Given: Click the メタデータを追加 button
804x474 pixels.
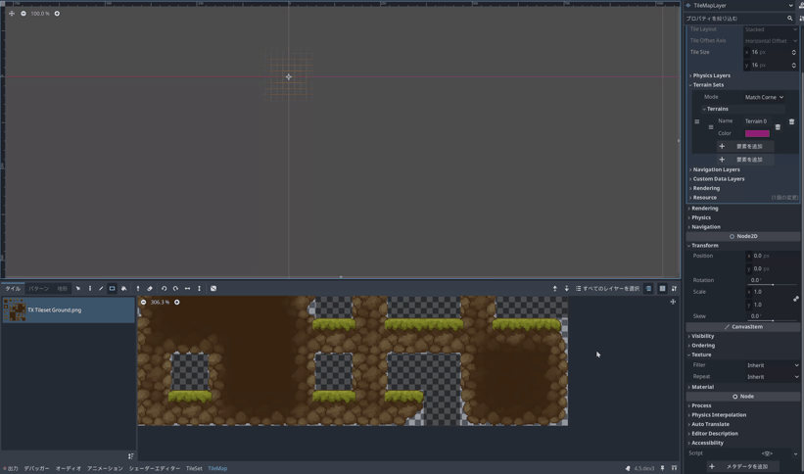Looking at the screenshot, I should pos(742,466).
